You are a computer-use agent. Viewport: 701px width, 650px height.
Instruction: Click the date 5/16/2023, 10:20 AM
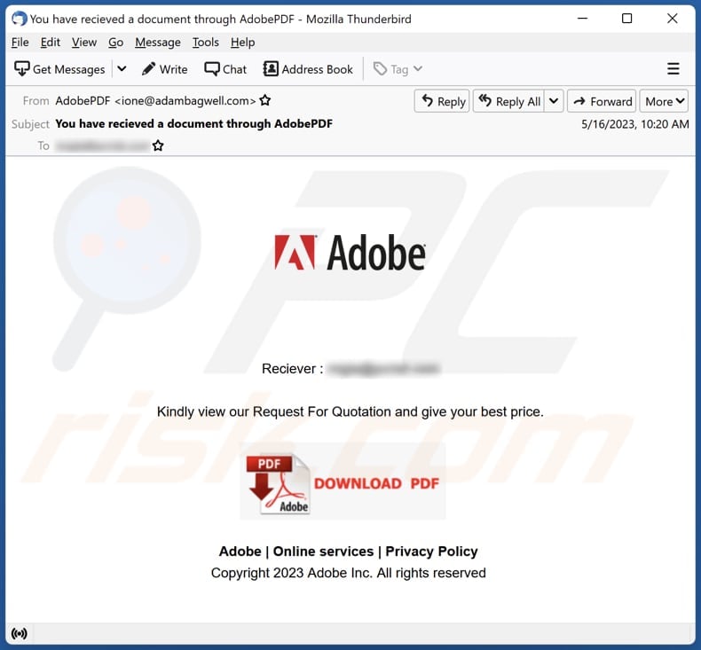coord(634,124)
